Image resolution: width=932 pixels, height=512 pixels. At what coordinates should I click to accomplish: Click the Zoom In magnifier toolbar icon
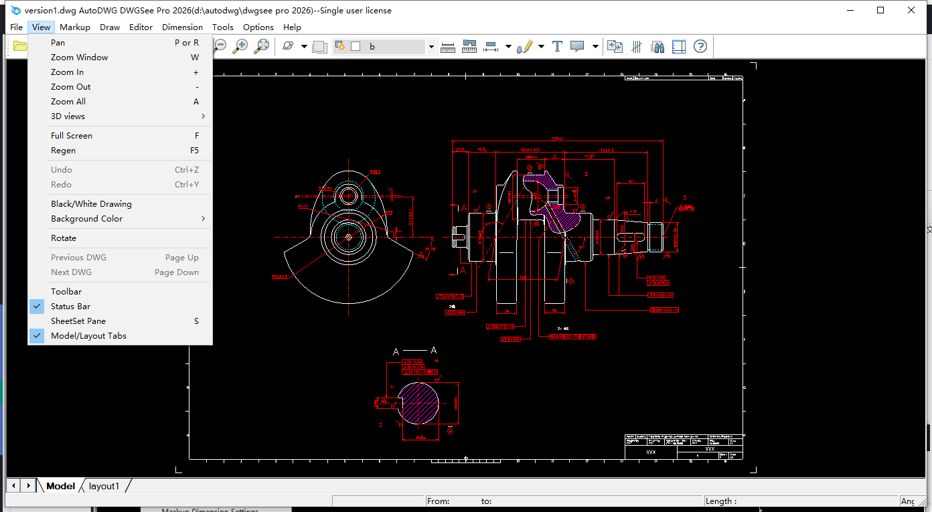pos(240,46)
